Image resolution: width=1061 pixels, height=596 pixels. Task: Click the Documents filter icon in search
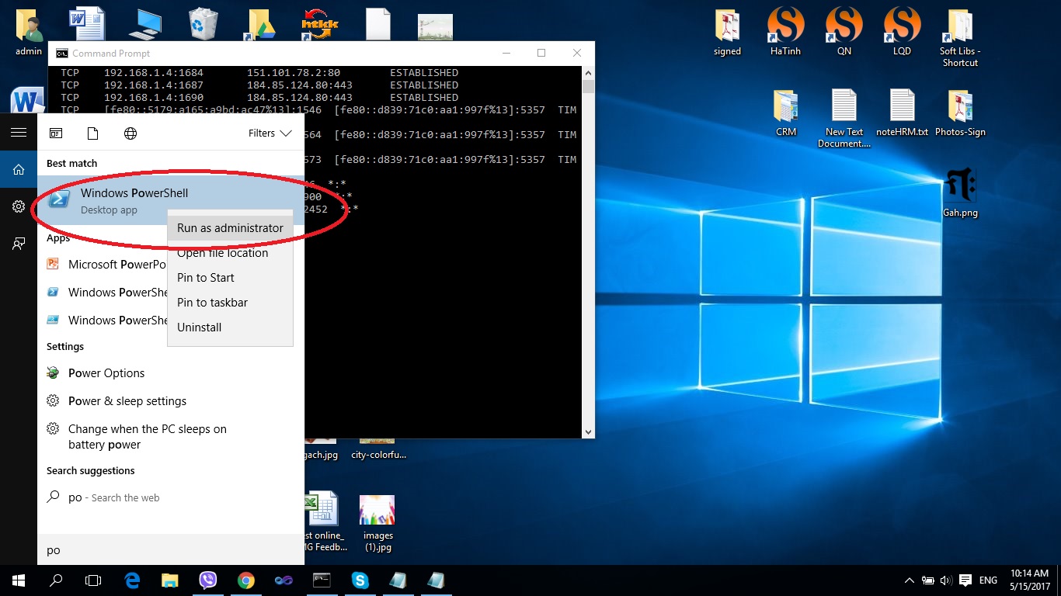(92, 133)
